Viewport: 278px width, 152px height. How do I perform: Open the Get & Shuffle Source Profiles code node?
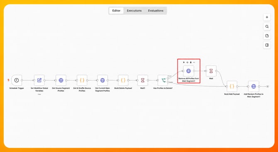(x=82, y=80)
